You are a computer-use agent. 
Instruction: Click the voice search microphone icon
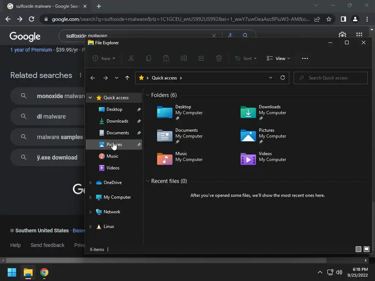coord(230,35)
